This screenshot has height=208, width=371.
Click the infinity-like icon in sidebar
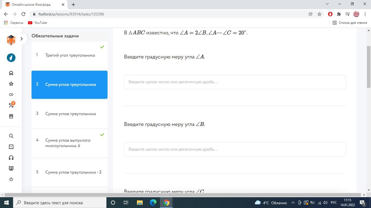click(x=11, y=95)
